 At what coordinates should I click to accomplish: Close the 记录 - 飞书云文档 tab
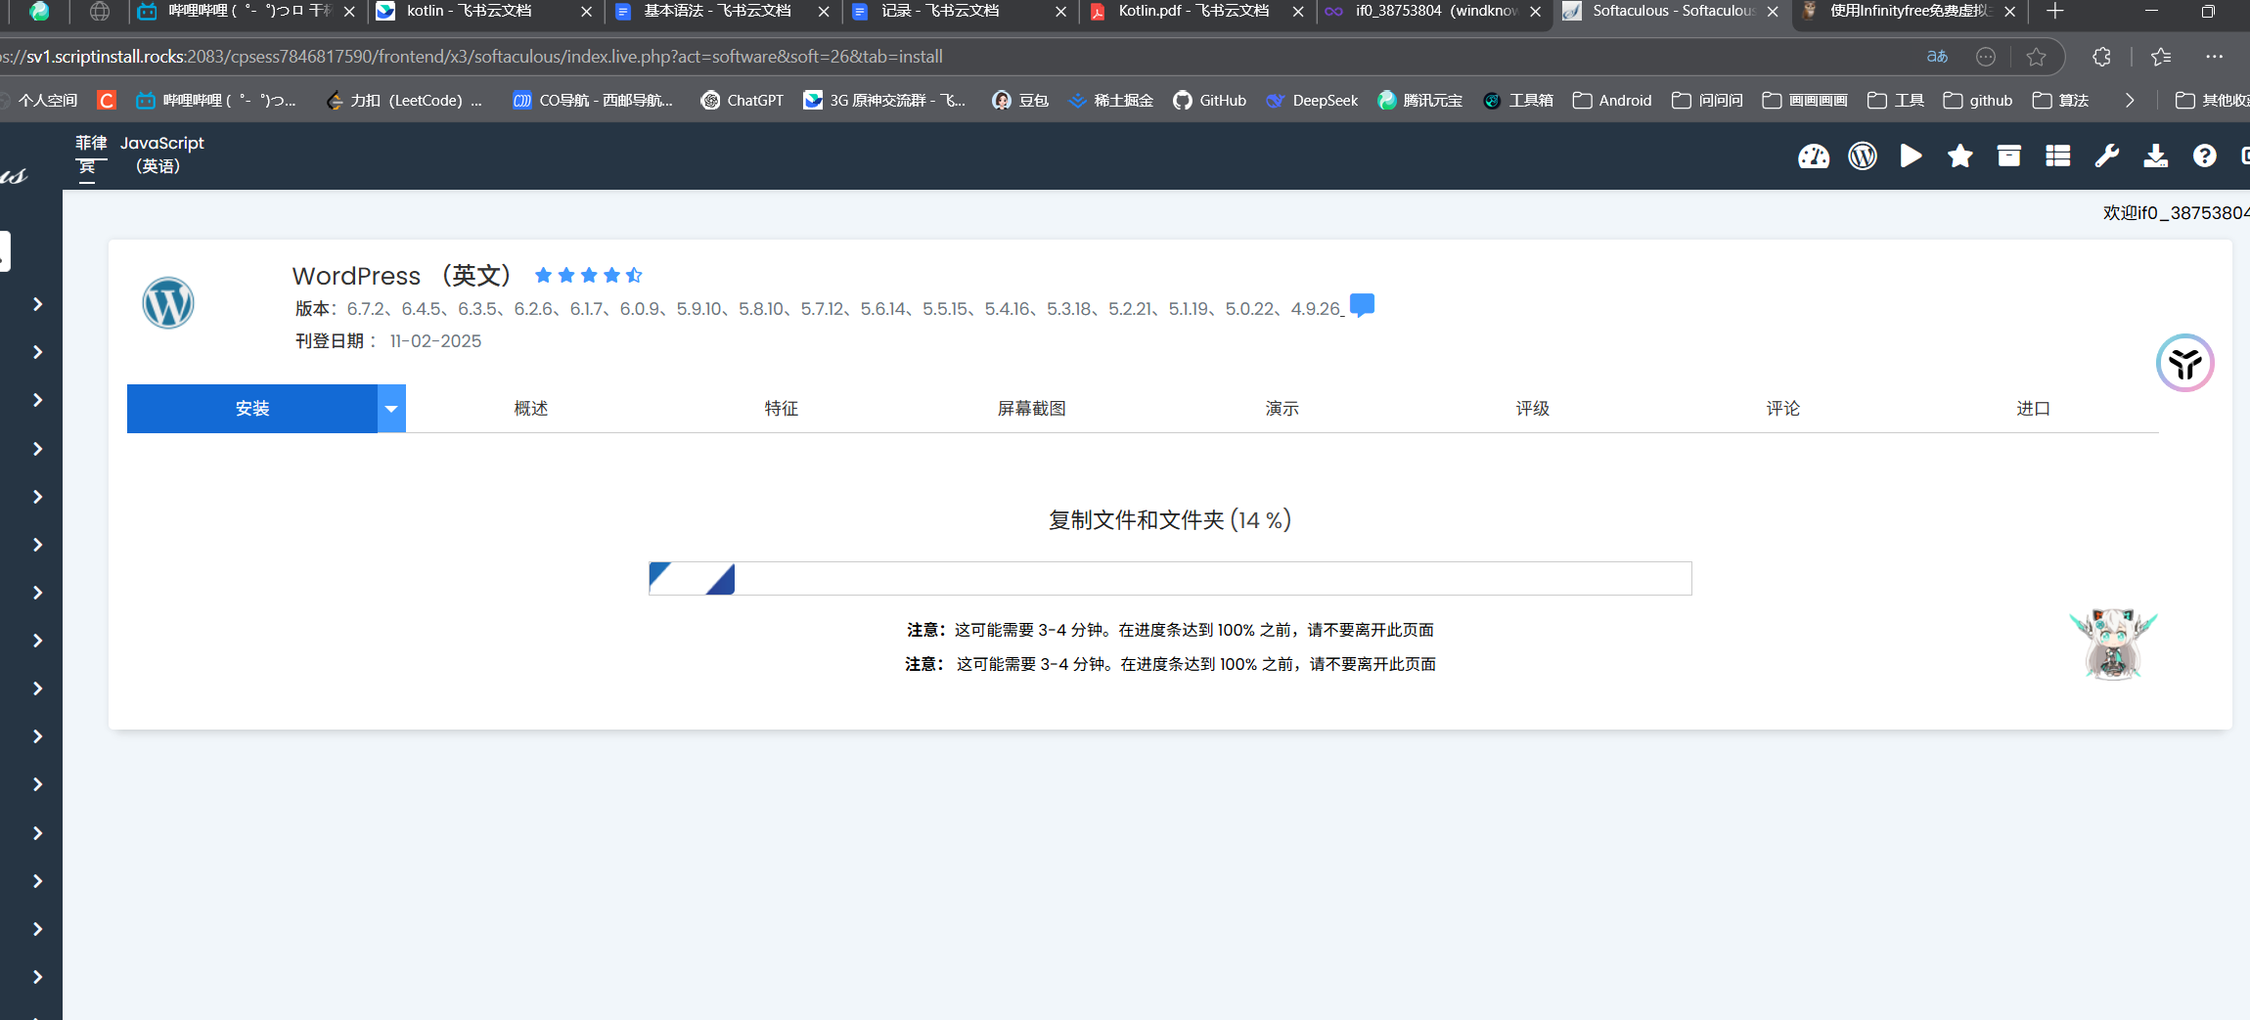coord(1060,12)
